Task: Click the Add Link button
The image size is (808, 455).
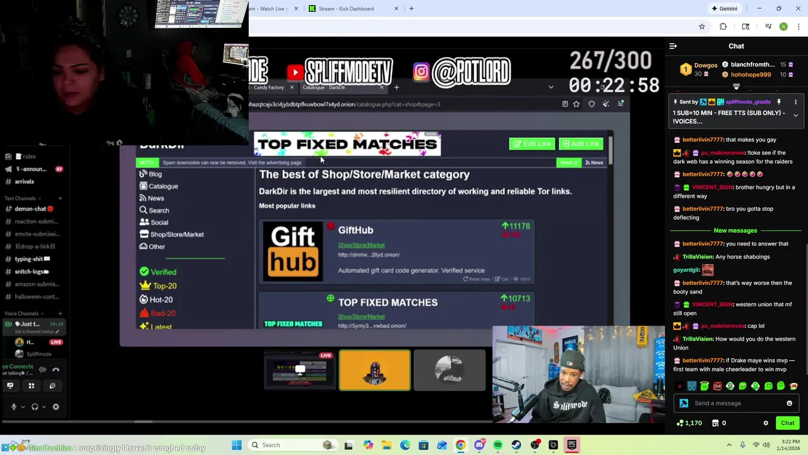Action: click(581, 143)
